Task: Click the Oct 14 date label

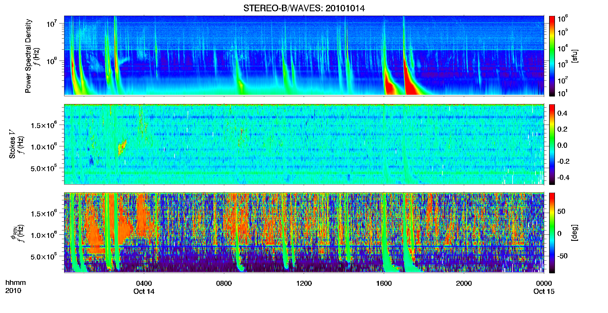Action: tap(144, 292)
